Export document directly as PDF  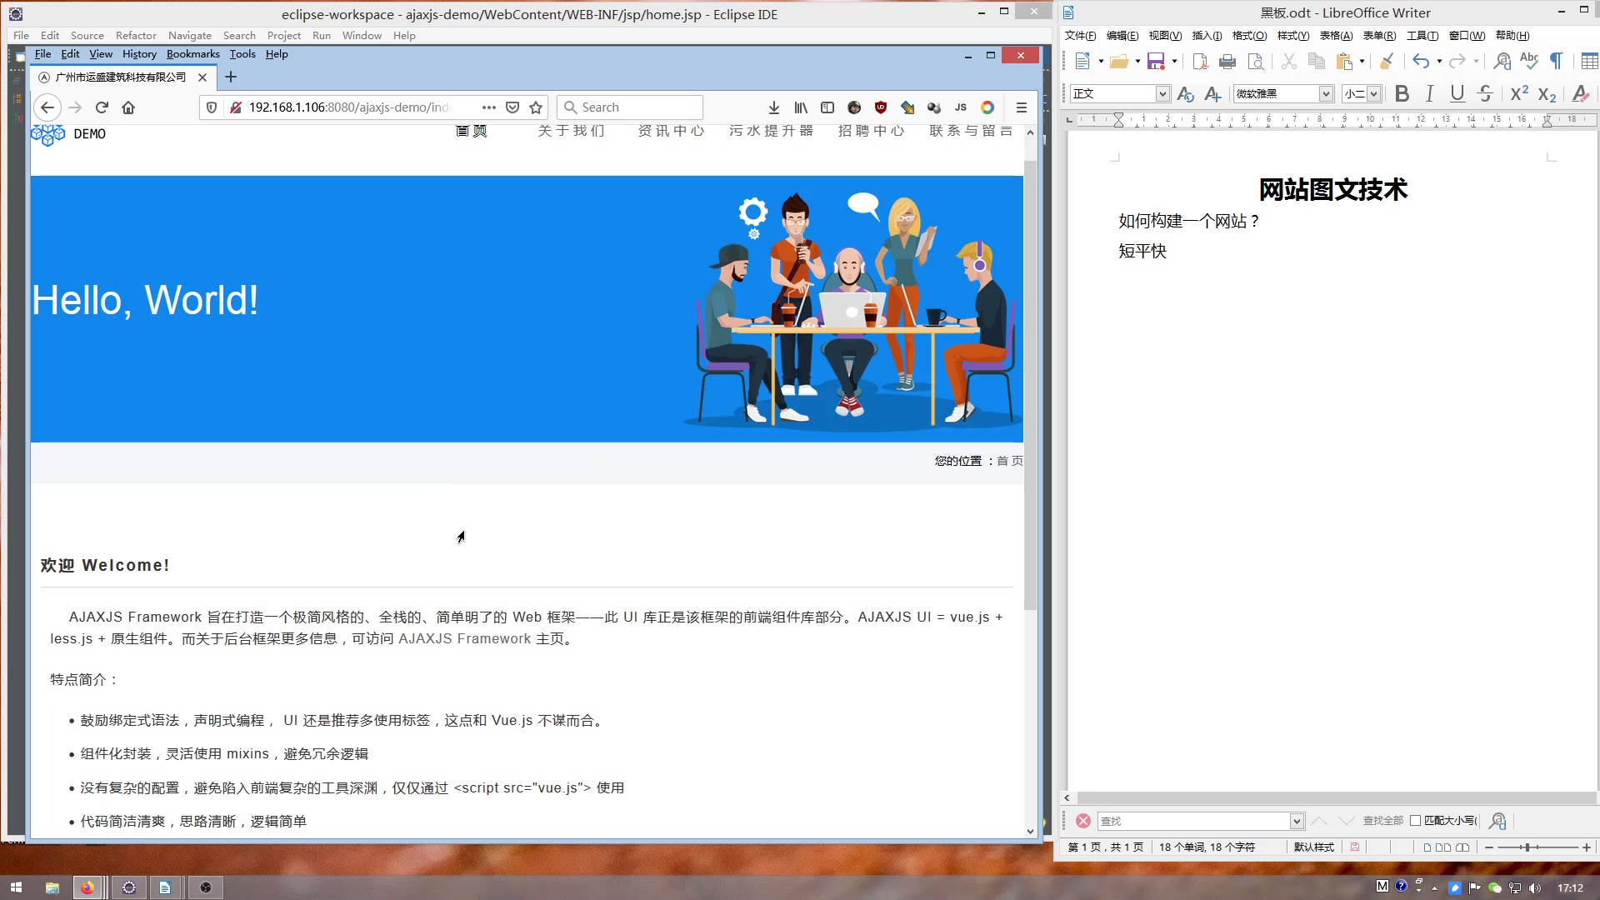[1200, 61]
